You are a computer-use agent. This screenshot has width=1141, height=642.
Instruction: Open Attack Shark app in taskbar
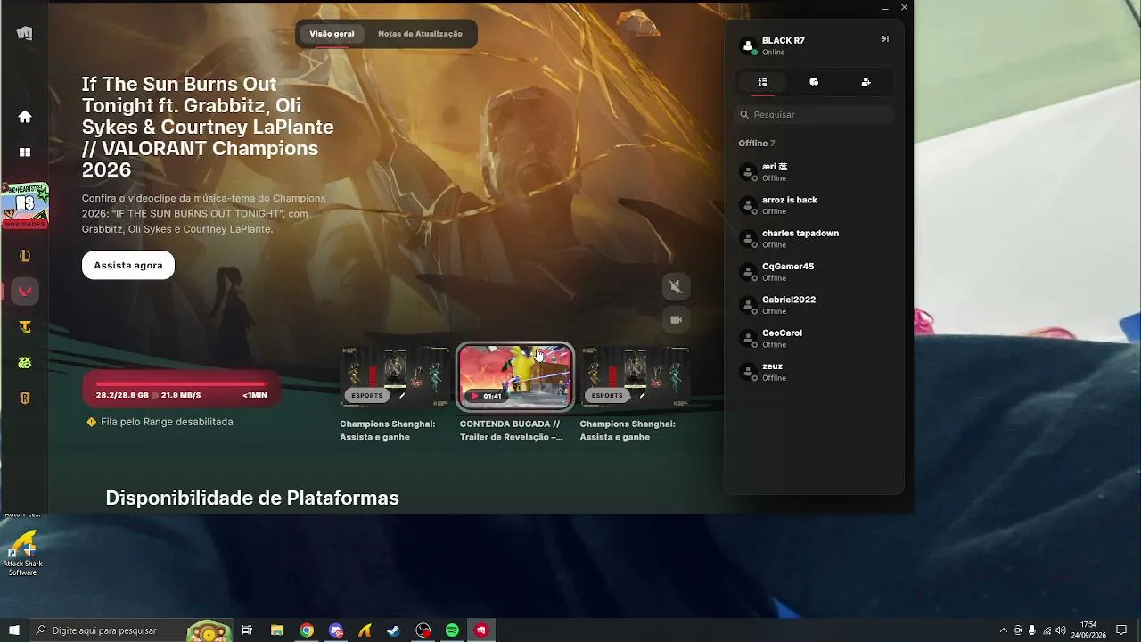365,630
